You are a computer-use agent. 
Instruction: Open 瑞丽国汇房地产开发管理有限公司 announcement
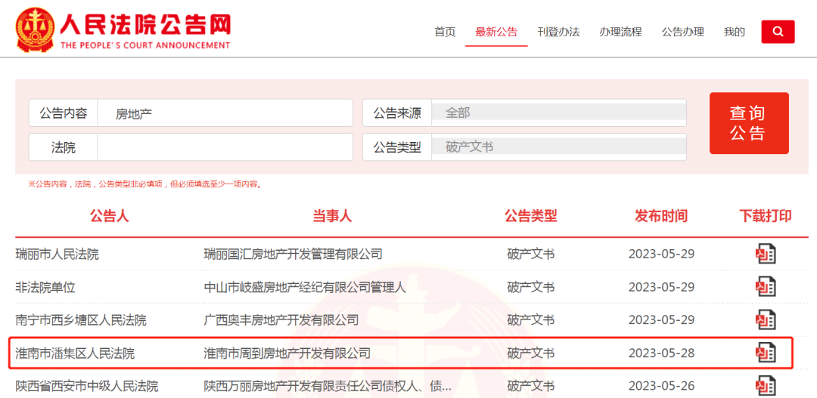293,255
